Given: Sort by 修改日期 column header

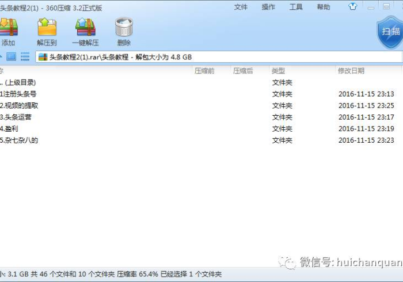Looking at the screenshot, I should pos(351,71).
